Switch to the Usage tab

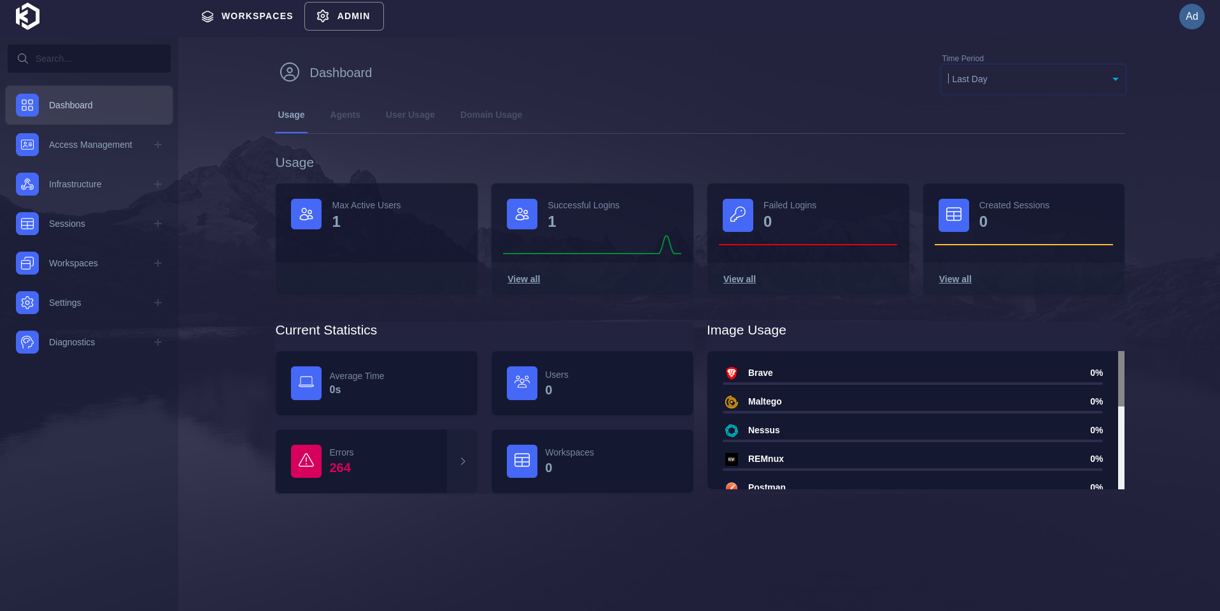coord(291,115)
